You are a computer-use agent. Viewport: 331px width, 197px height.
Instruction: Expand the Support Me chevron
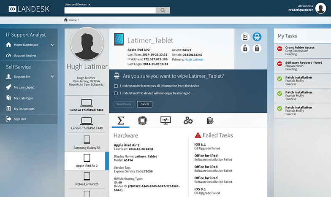tap(52, 77)
